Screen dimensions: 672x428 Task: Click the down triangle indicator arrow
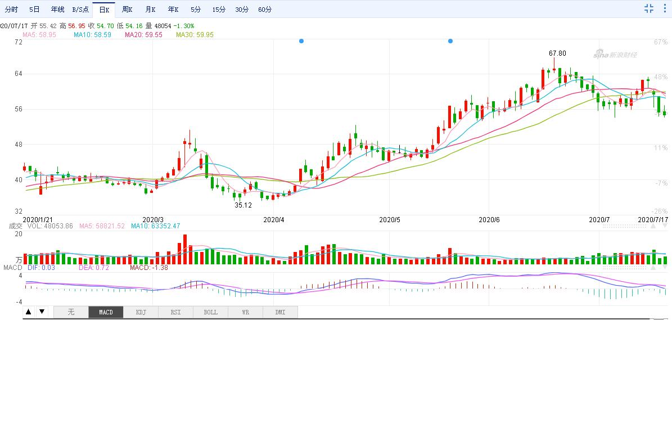[x=42, y=312]
